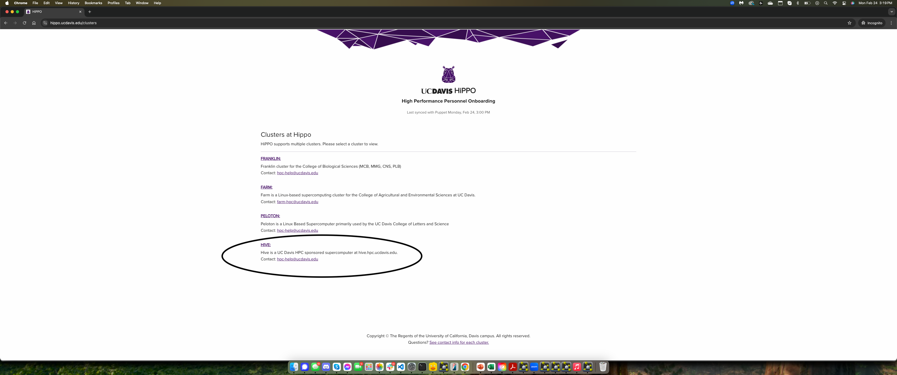Open the FRANKLIN cluster link
897x375 pixels.
(x=271, y=159)
